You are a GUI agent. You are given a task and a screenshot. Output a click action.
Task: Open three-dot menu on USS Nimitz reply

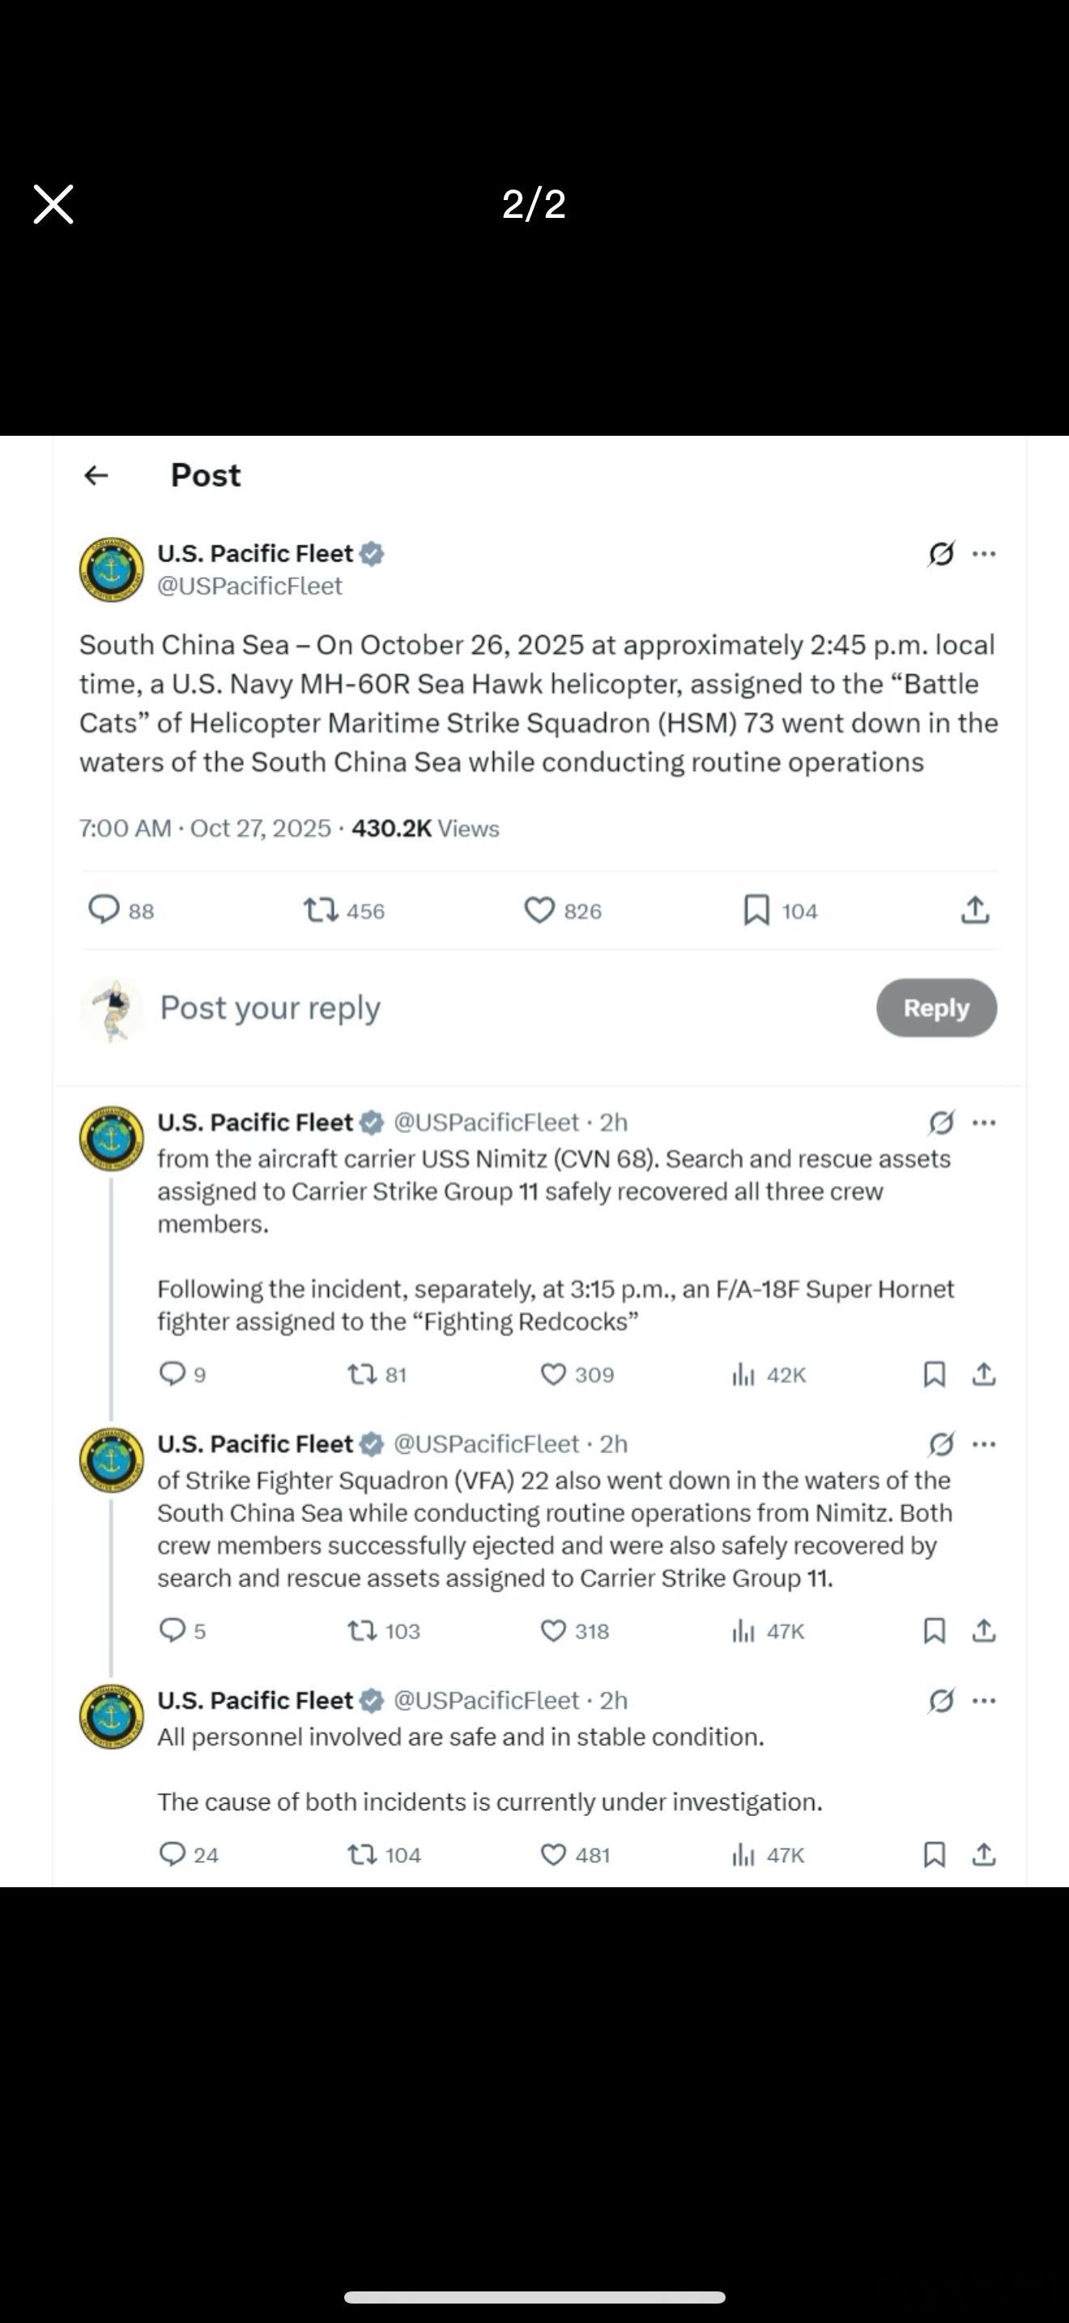[984, 1123]
